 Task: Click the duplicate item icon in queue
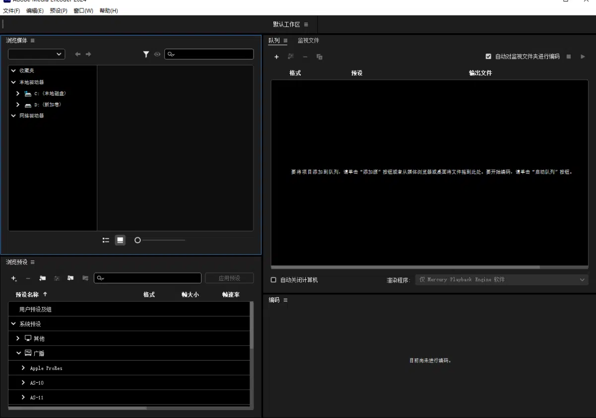(x=320, y=57)
